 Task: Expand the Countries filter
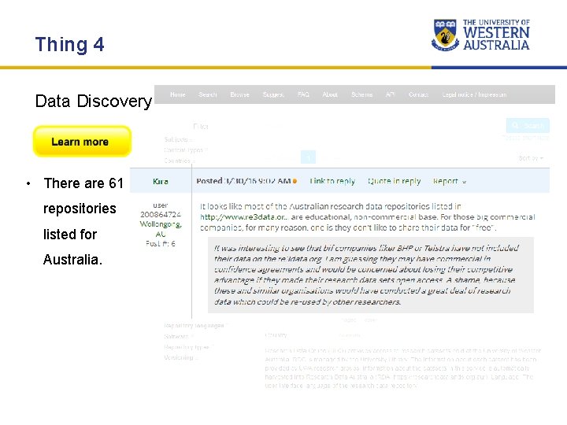[180, 161]
